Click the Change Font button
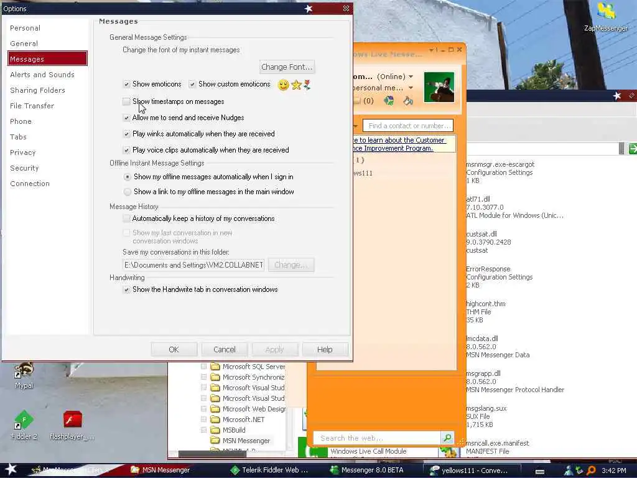Image resolution: width=637 pixels, height=478 pixels. [287, 67]
